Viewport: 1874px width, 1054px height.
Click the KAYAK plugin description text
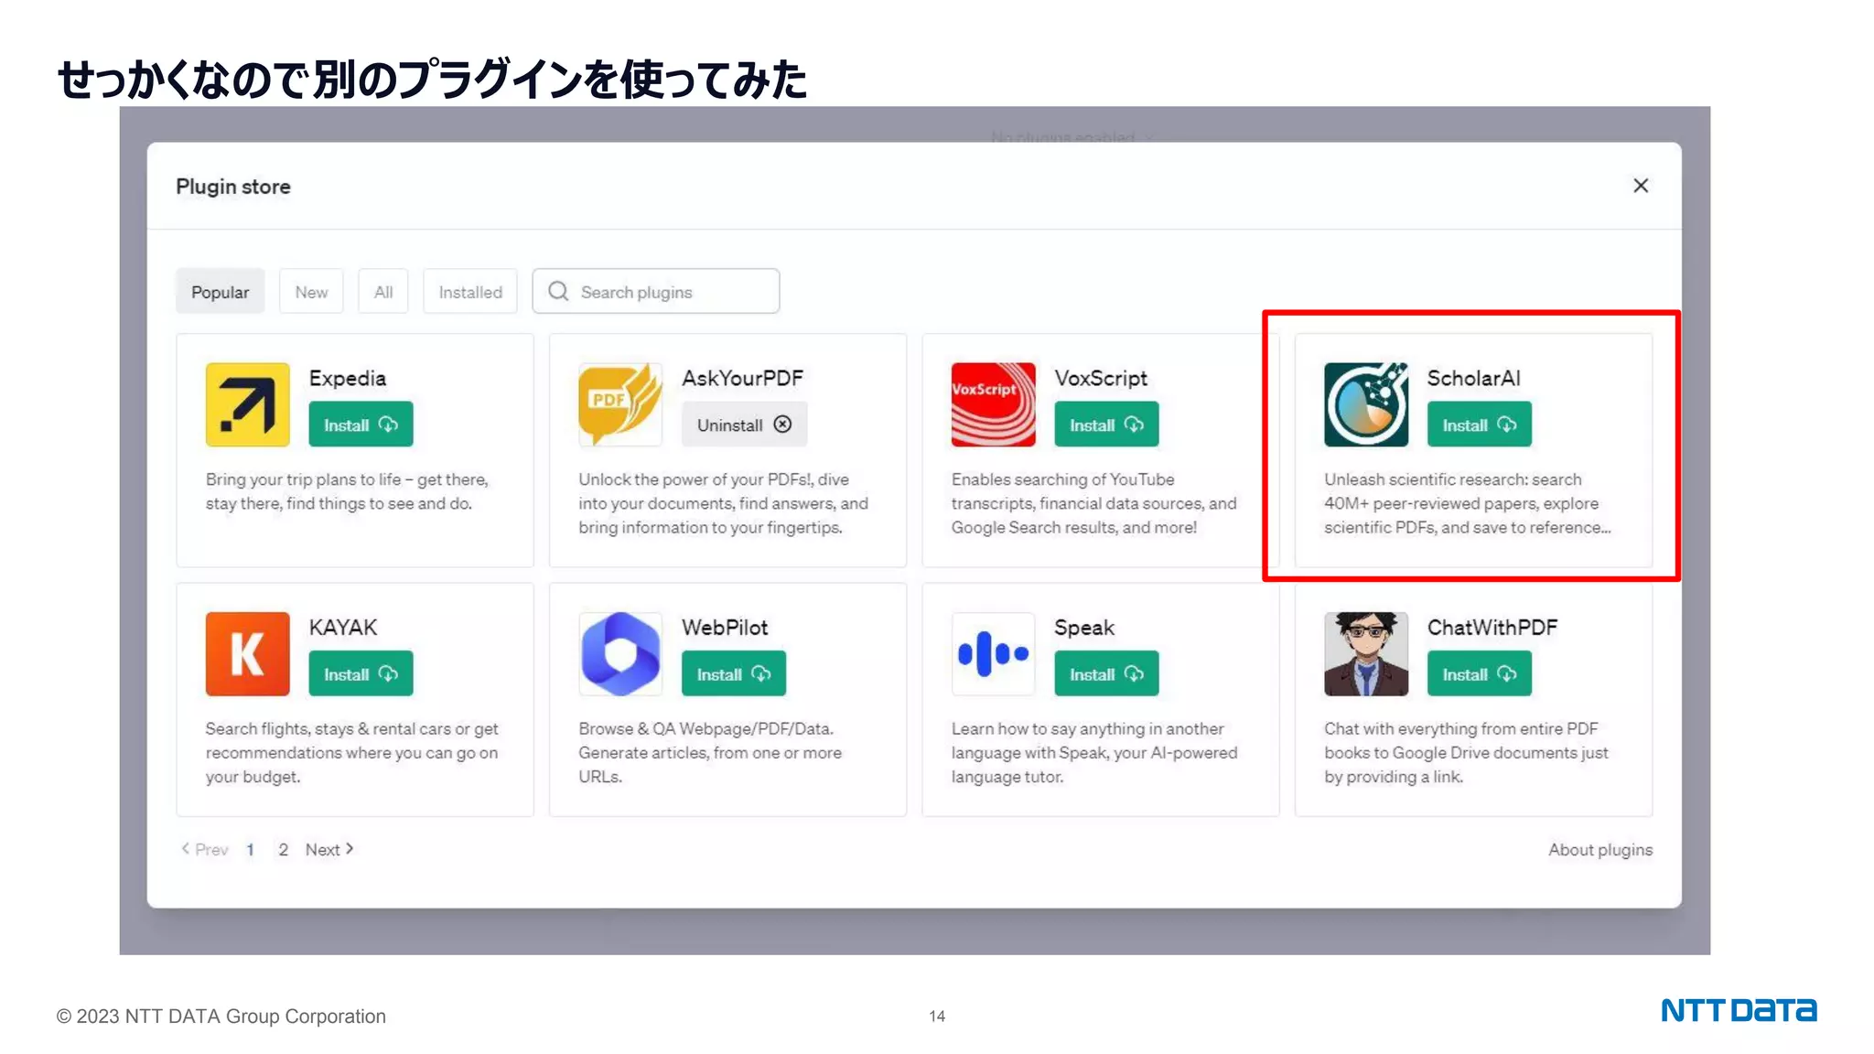coord(351,753)
